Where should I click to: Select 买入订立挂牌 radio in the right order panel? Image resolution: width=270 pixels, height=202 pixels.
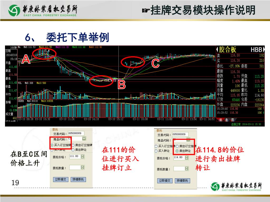point(156,146)
